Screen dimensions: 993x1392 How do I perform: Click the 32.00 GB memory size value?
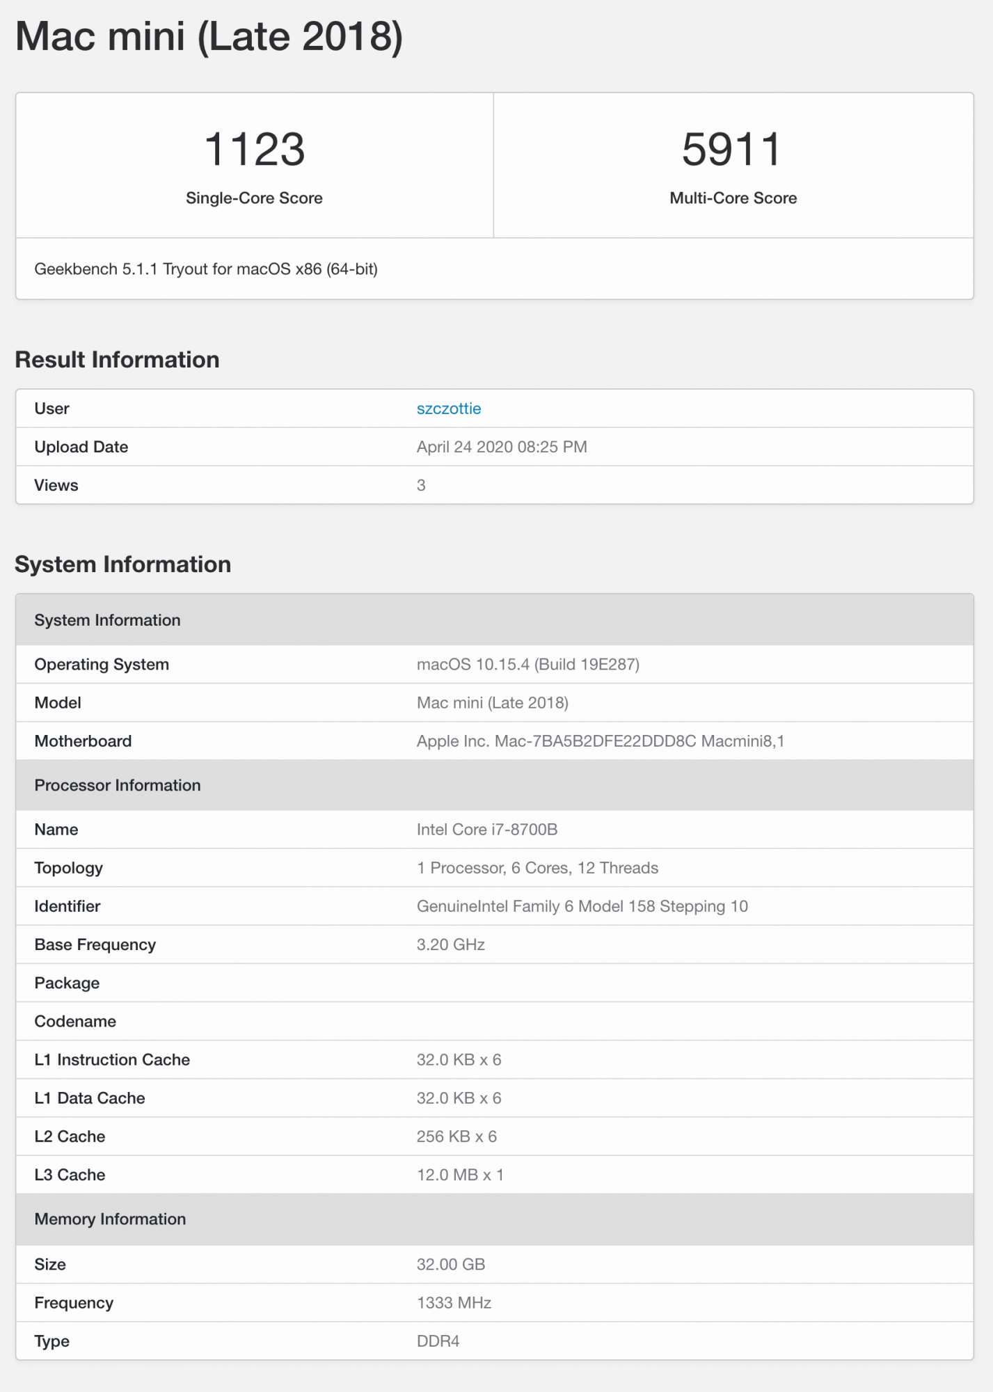451,1265
